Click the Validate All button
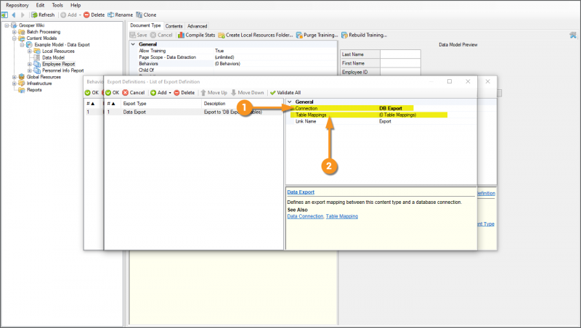 pos(285,93)
